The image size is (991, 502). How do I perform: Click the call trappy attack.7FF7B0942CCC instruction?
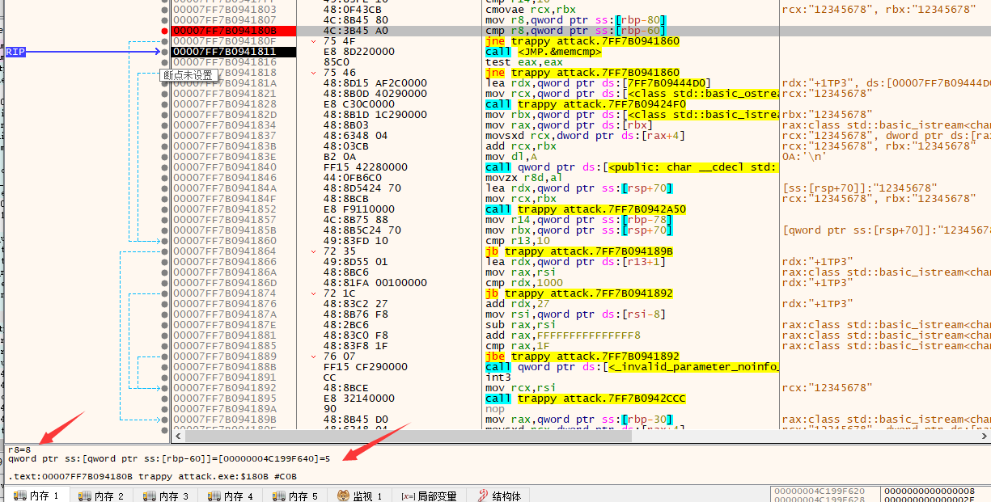point(582,398)
